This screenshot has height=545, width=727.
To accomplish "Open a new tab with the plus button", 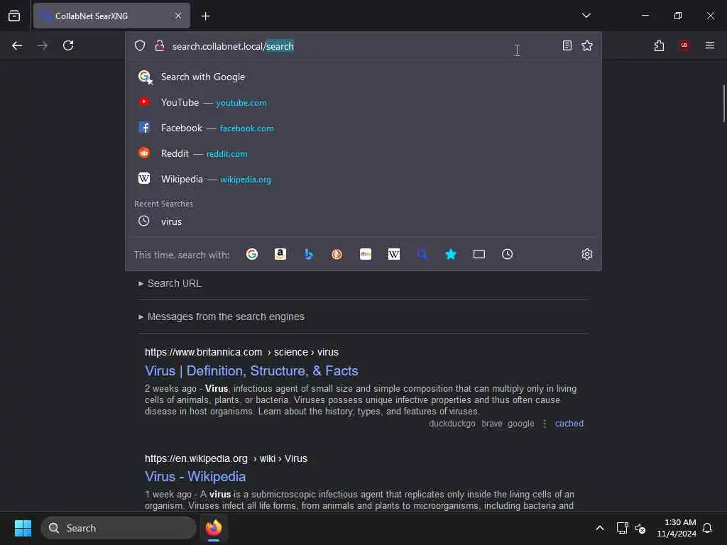I will [205, 16].
